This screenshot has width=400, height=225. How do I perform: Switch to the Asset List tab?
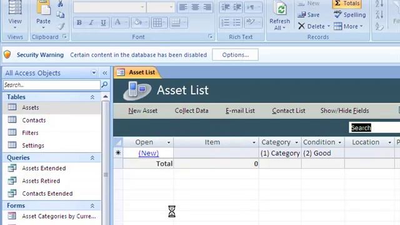point(137,72)
